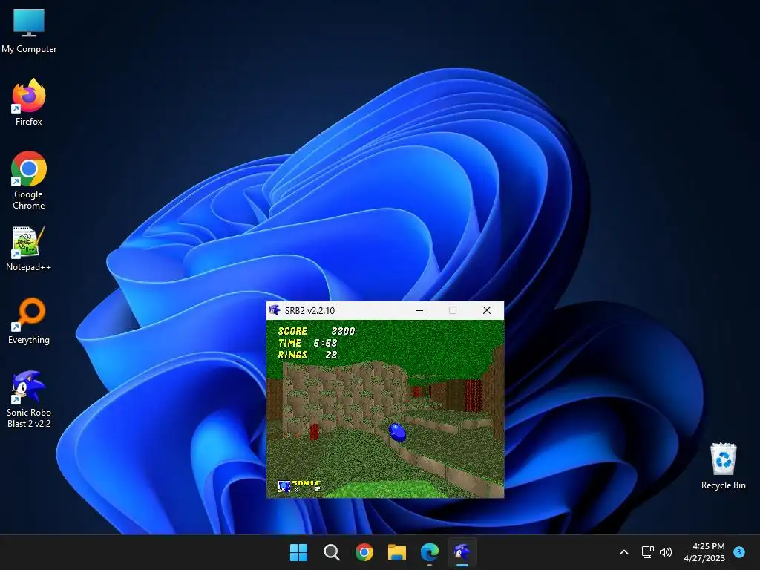Click the SRB2 window title bar icon
This screenshot has width=760, height=570.
tap(275, 310)
